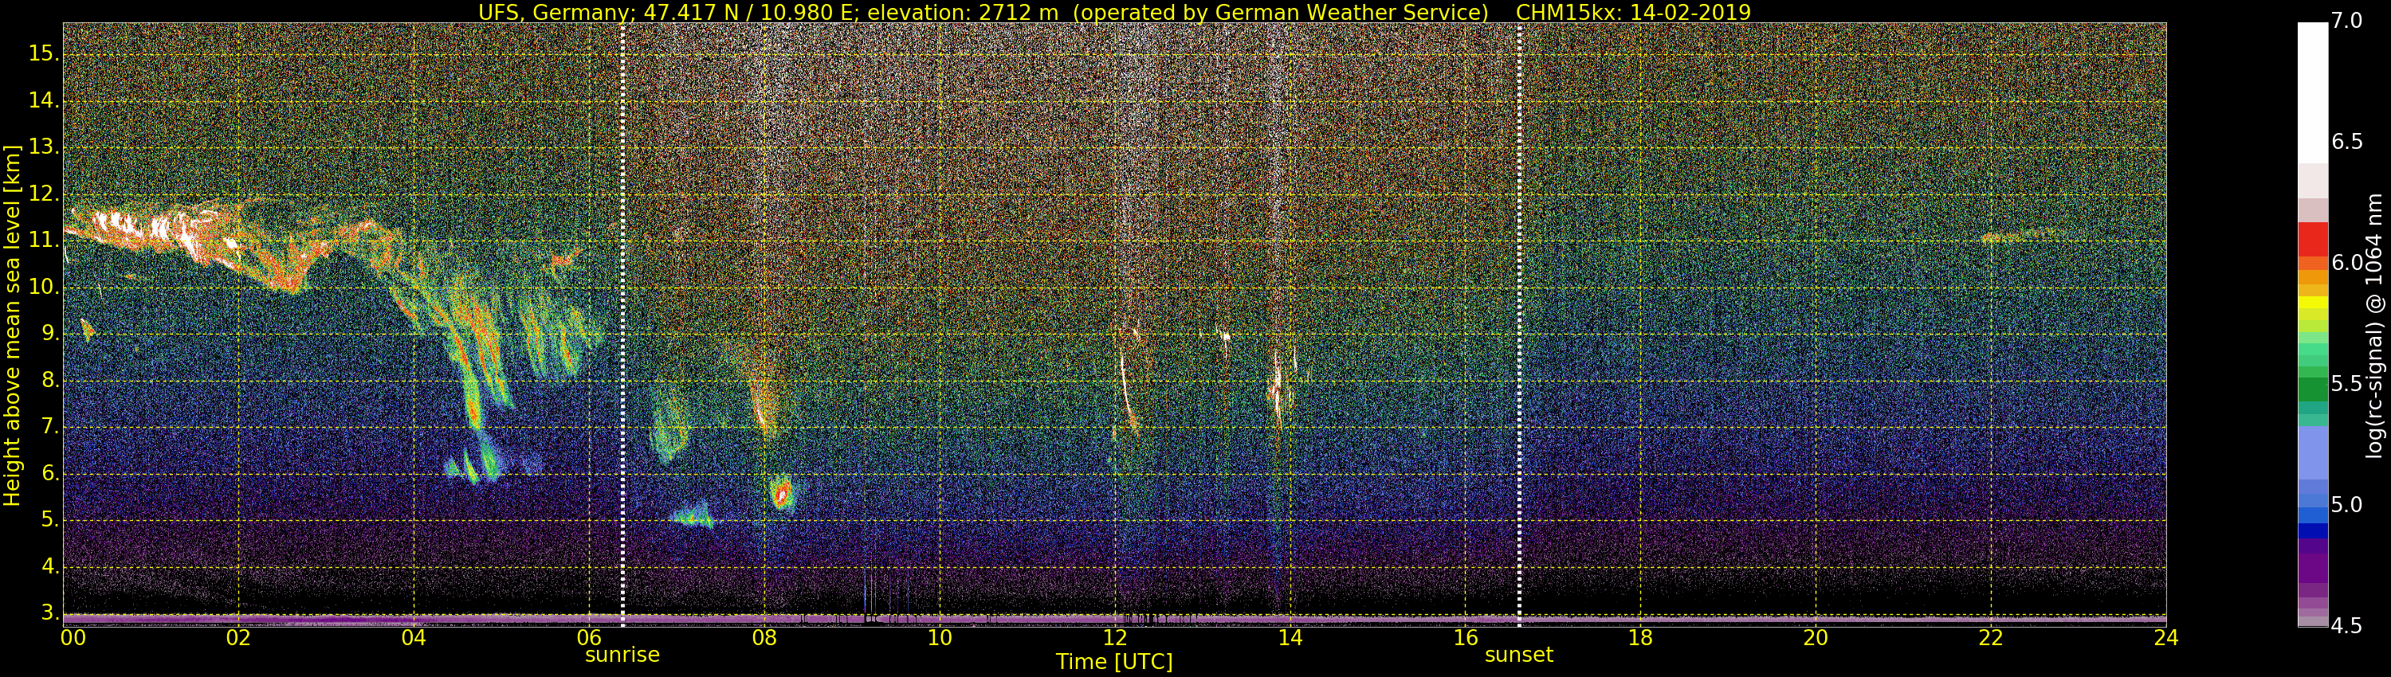Image resolution: width=2391 pixels, height=677 pixels.
Task: Click the '15.' height axis tick label
Action: point(43,54)
